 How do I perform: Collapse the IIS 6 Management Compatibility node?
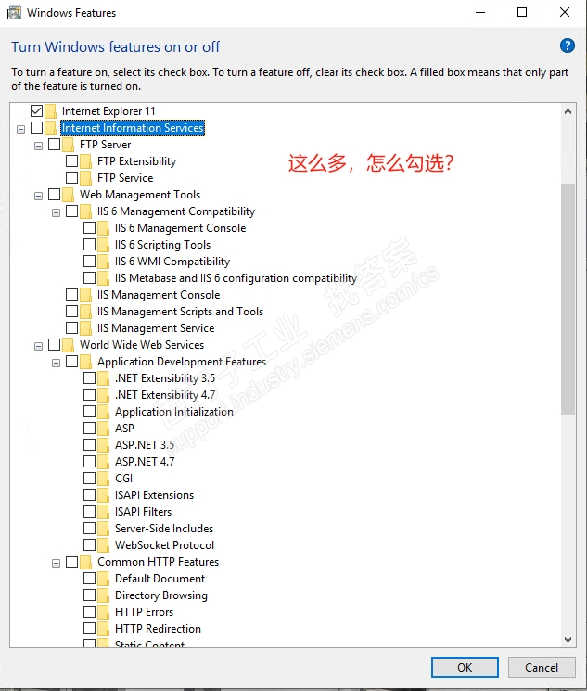(56, 212)
